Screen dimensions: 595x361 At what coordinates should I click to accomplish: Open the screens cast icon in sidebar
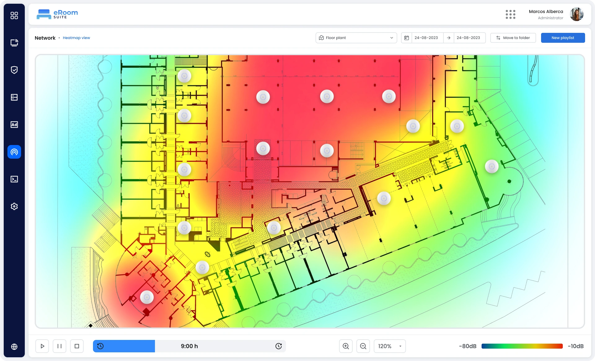[14, 43]
